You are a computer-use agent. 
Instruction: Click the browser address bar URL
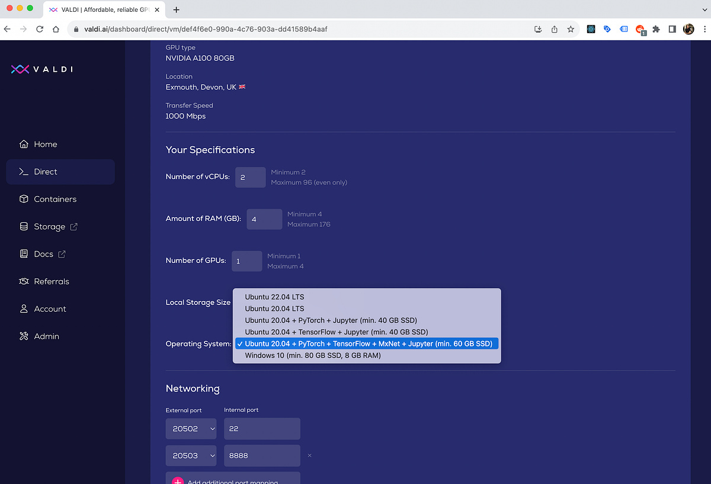(x=204, y=29)
